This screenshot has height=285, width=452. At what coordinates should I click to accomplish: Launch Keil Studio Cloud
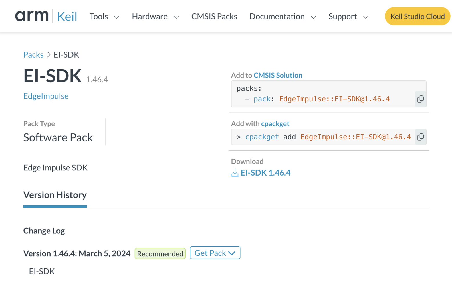(417, 16)
